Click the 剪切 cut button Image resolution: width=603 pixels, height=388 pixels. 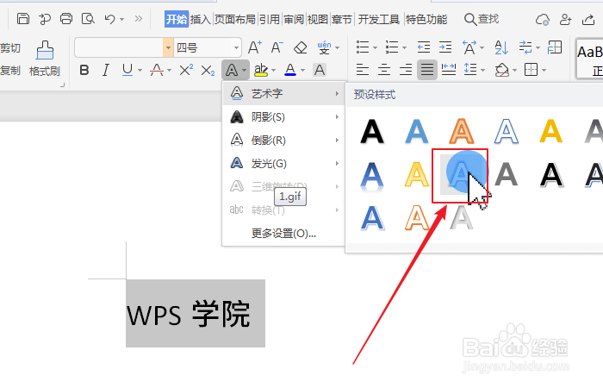[x=10, y=47]
